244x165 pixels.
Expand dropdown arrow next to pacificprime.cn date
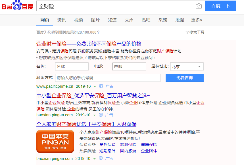coord(95,87)
